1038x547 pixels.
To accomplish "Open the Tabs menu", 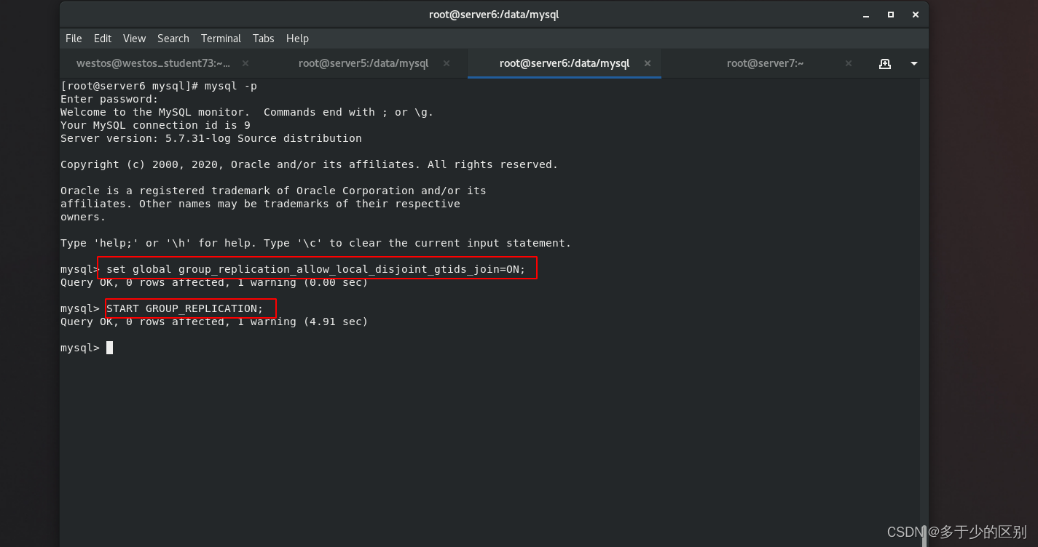I will tap(264, 39).
